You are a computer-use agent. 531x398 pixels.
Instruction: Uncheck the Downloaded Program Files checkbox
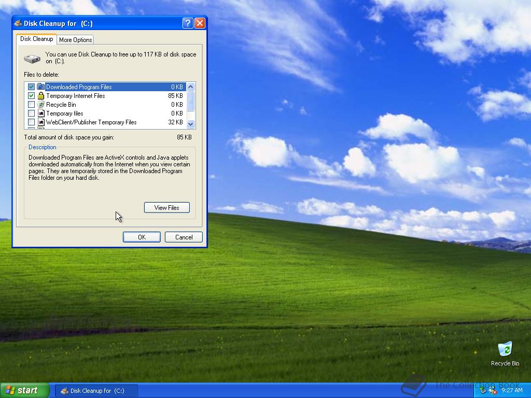click(31, 87)
